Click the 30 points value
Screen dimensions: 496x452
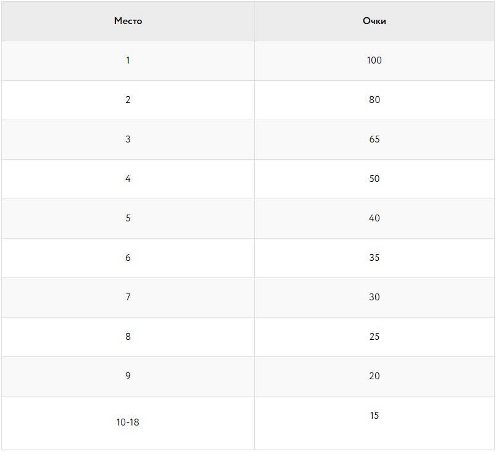click(374, 297)
